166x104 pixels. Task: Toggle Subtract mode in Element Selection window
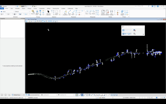click(127, 34)
